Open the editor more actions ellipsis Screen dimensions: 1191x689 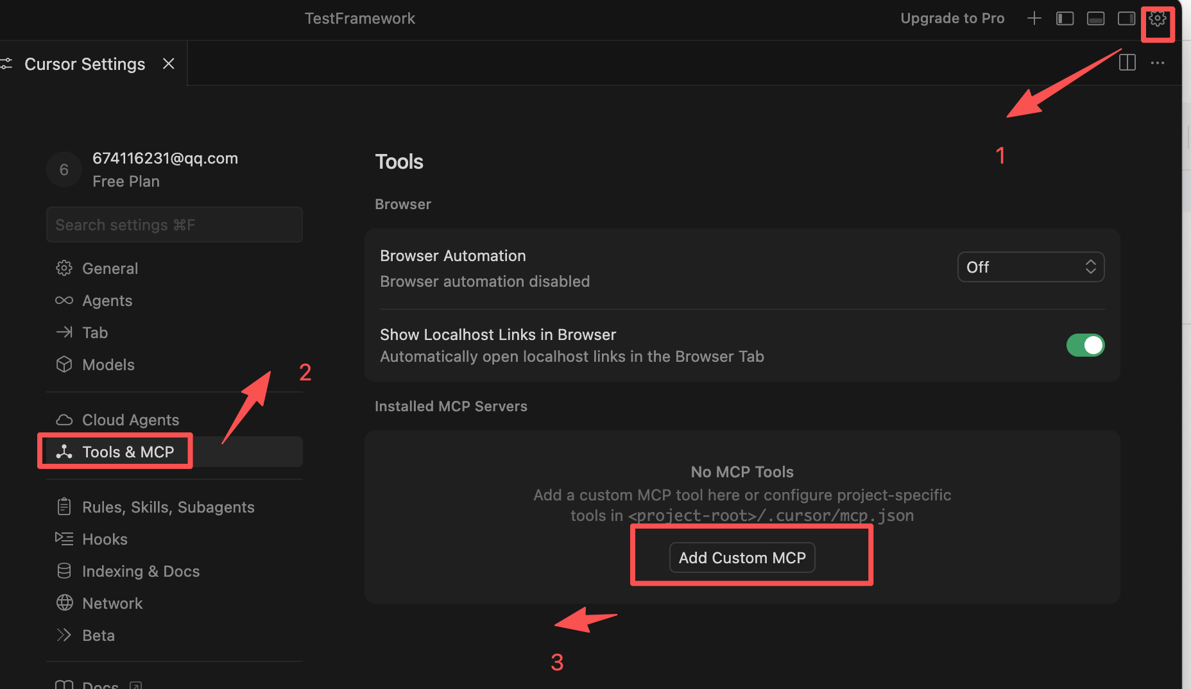(1158, 63)
